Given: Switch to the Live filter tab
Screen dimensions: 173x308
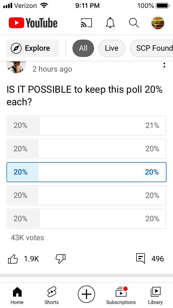Looking at the screenshot, I should coord(112,48).
